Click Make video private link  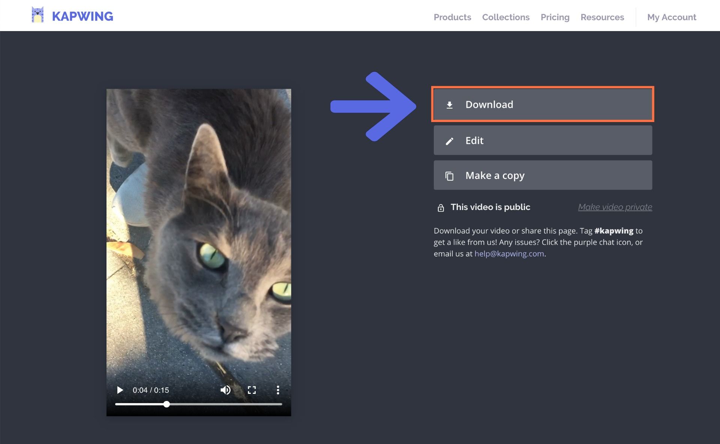pos(615,207)
